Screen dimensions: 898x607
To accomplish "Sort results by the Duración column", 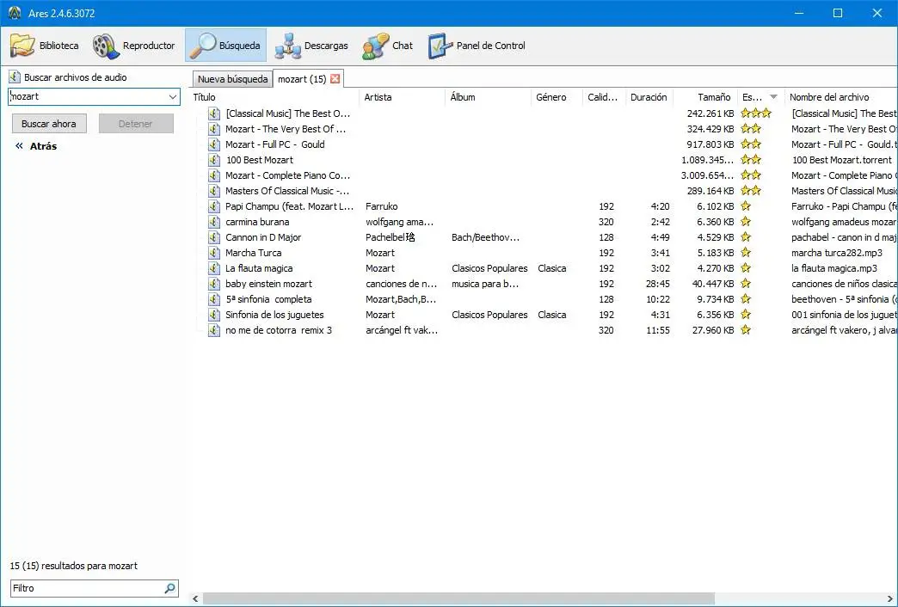I will (649, 97).
